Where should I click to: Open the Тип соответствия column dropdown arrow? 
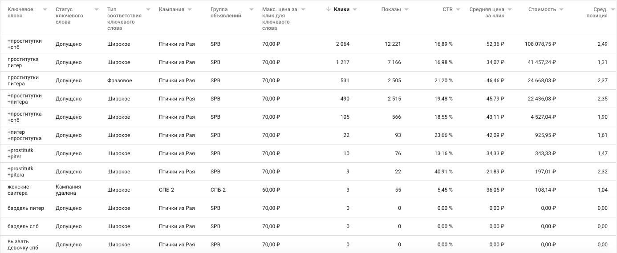tap(148, 9)
